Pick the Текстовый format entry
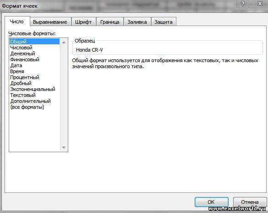This screenshot has width=268, height=213. (x=23, y=95)
